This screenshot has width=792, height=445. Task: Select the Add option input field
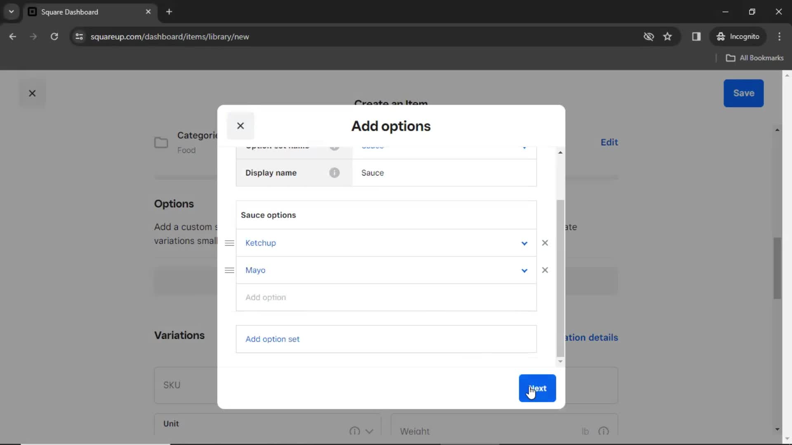[x=387, y=297]
